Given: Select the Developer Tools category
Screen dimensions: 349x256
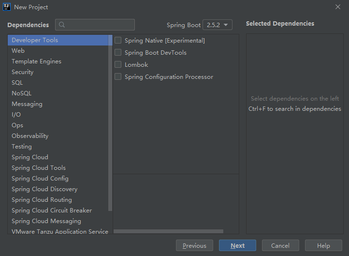Looking at the screenshot, I should (x=58, y=40).
